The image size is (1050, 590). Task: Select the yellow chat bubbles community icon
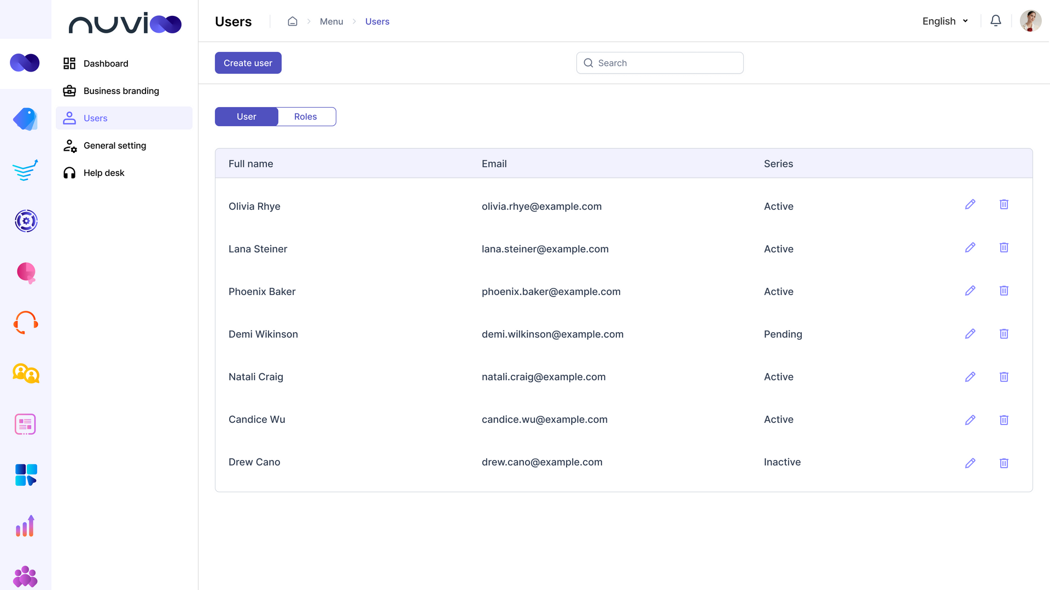25,374
